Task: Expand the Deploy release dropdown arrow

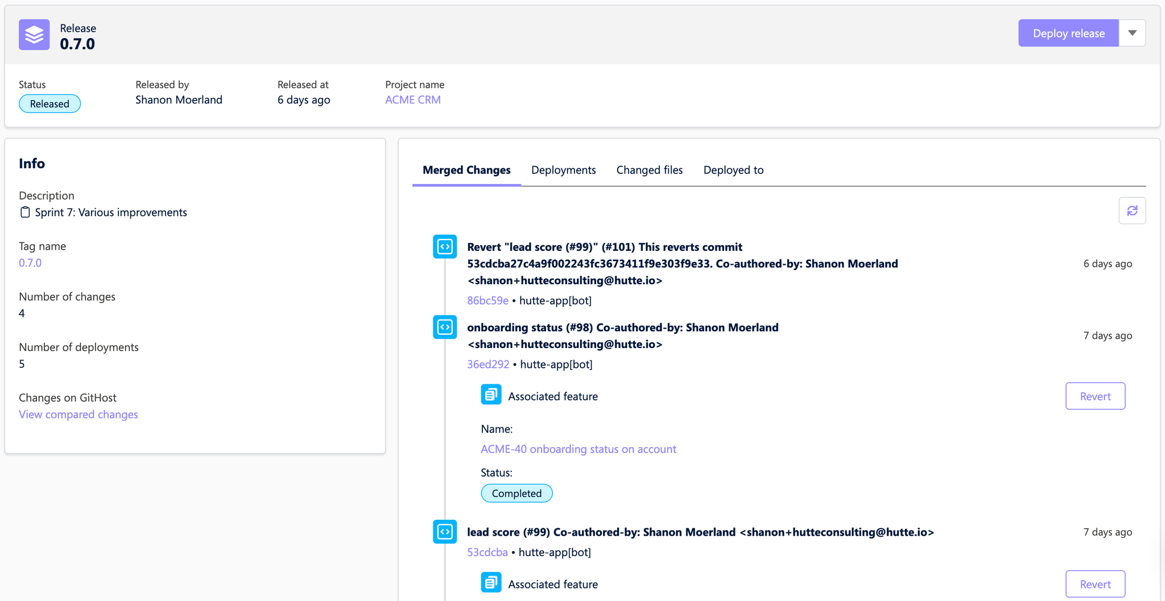Action: [1132, 33]
